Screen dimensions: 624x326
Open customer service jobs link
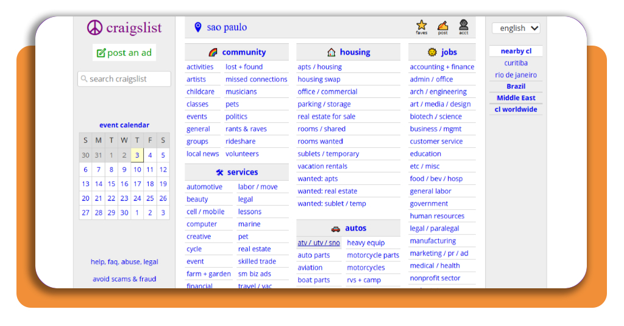pyautogui.click(x=436, y=141)
